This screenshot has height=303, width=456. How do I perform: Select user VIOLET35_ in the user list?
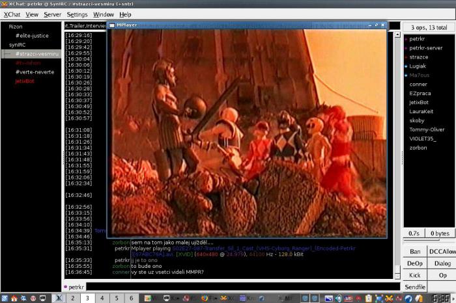click(x=423, y=138)
